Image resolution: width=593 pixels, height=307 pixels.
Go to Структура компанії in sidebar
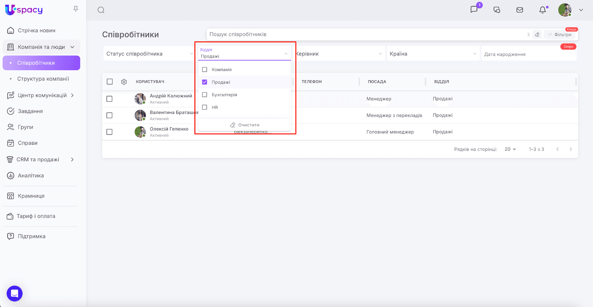(43, 79)
